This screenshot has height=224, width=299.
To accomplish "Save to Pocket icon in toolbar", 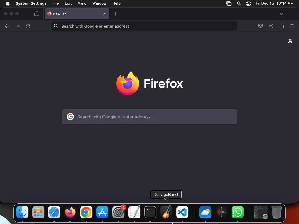I will click(260, 26).
